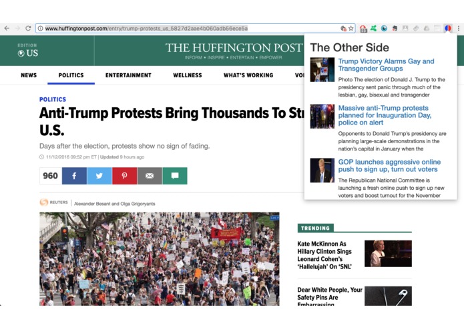Reload the page with the refresh icon
Screen dimensions: 464x329
coord(28,29)
